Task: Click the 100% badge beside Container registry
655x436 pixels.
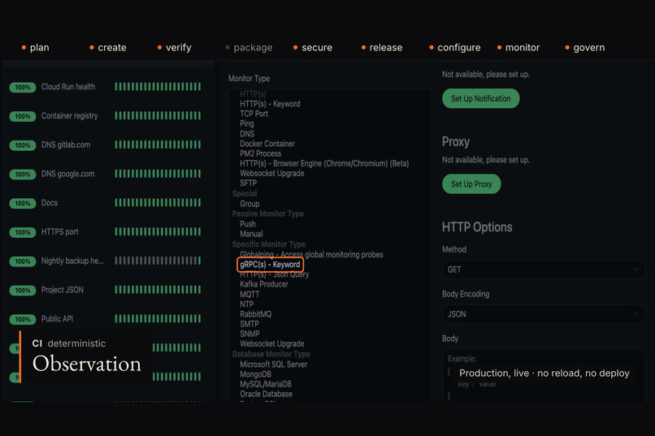Action: pos(23,116)
